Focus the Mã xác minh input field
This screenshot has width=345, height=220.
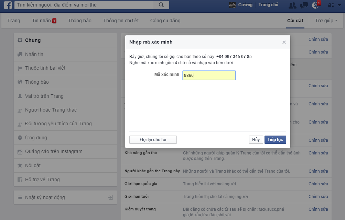209,76
